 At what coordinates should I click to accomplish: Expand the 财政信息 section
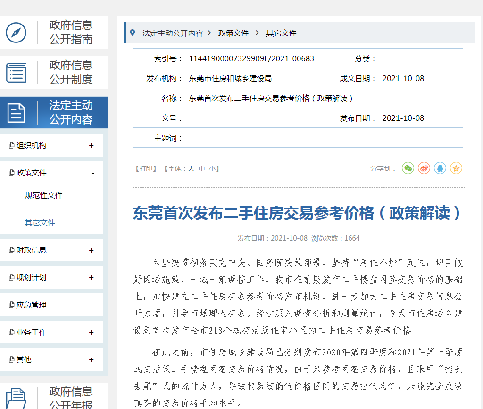tap(91, 250)
